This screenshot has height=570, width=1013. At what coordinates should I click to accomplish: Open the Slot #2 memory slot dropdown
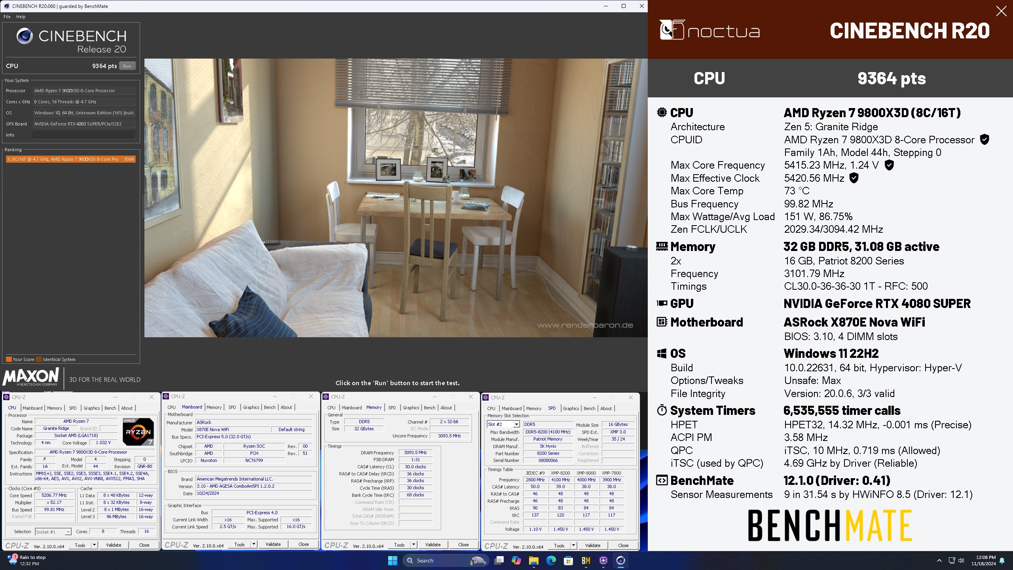(516, 424)
